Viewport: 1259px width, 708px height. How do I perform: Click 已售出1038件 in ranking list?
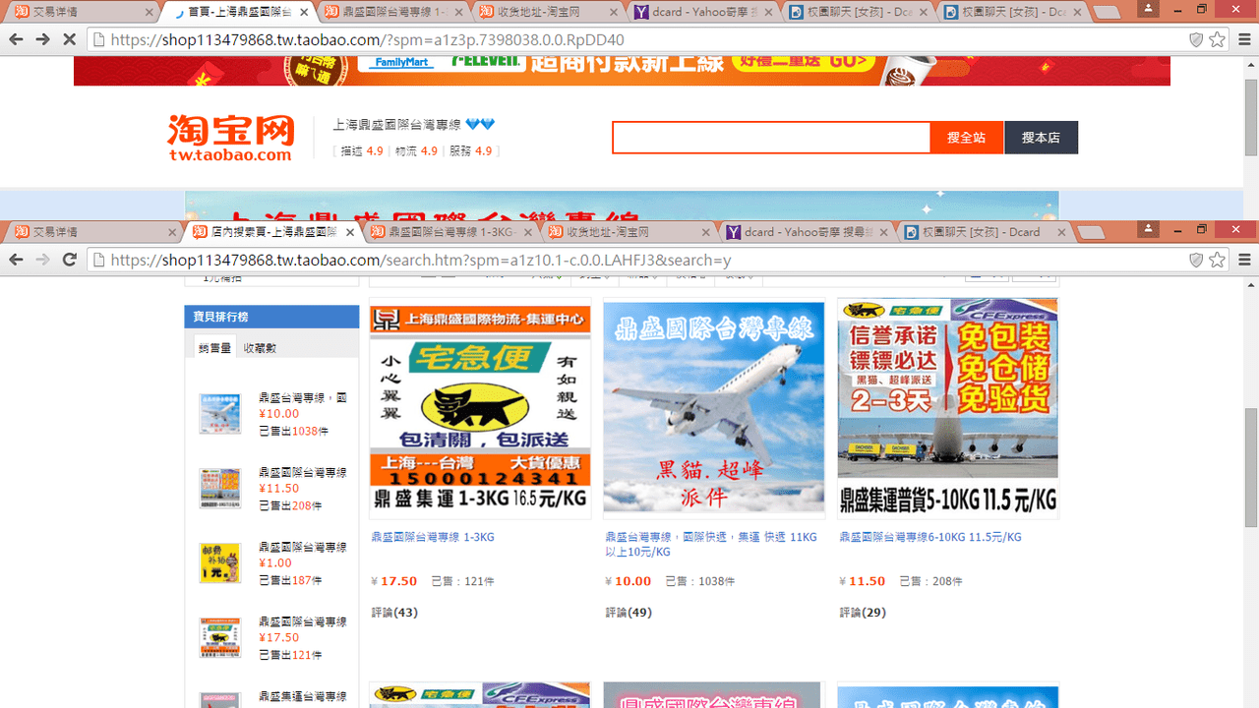click(x=293, y=431)
